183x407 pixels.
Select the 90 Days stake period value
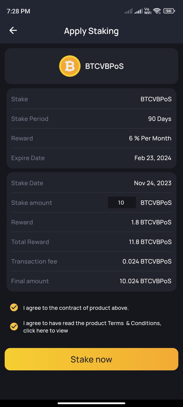coord(160,119)
